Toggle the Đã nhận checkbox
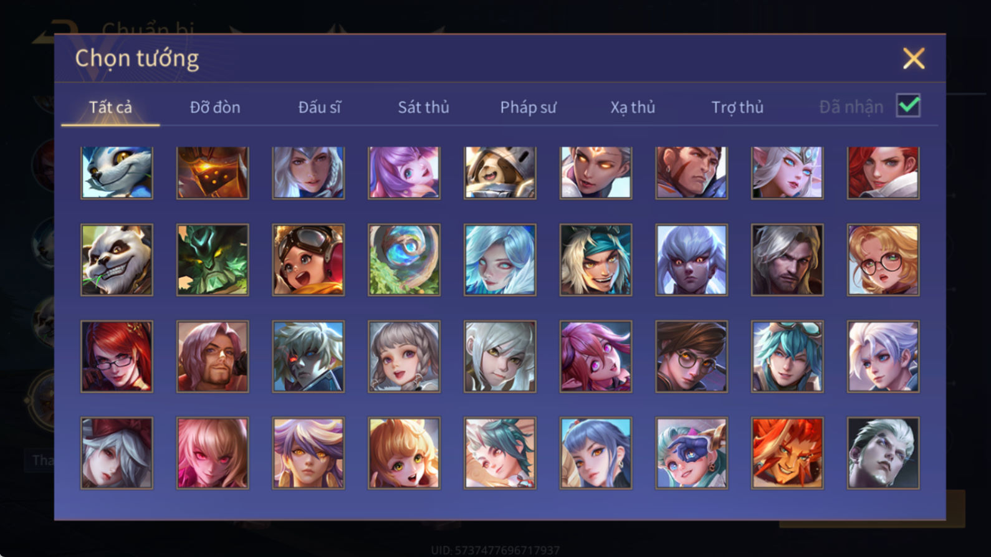Screen dimensions: 991x557 click(x=908, y=105)
